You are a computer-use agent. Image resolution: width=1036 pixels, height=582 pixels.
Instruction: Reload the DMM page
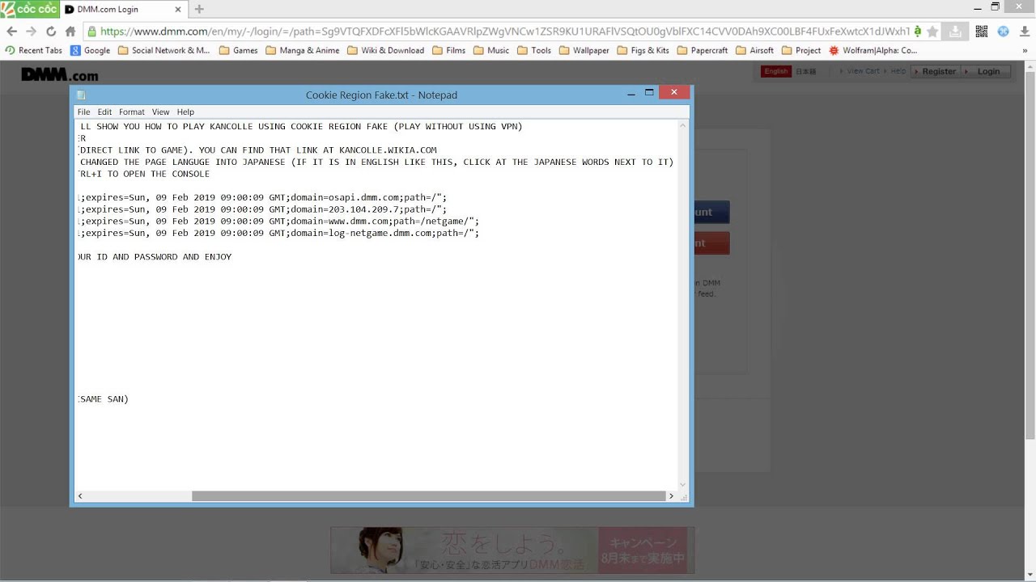(x=51, y=32)
